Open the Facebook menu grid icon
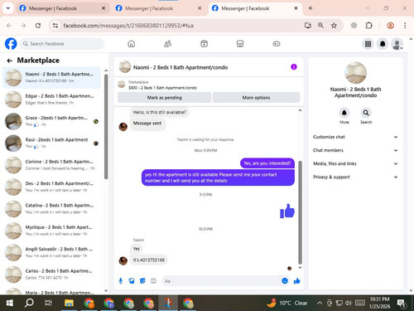 coord(368,44)
